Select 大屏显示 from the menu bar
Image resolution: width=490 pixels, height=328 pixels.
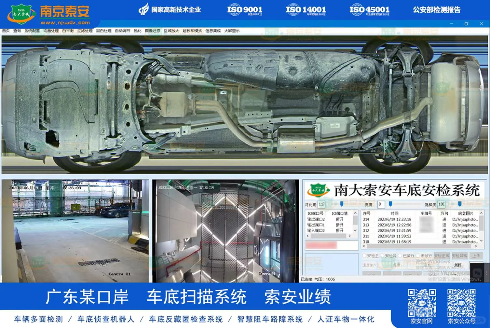232,31
